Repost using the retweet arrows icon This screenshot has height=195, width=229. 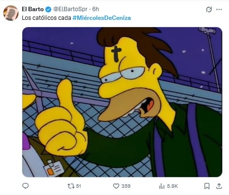pos(71,186)
